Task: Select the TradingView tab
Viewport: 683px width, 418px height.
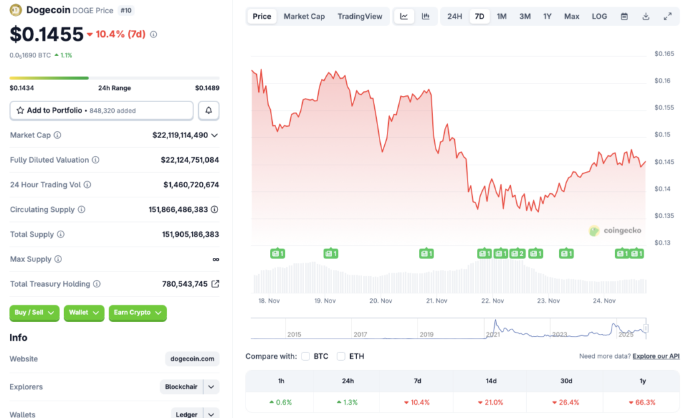Action: (360, 16)
